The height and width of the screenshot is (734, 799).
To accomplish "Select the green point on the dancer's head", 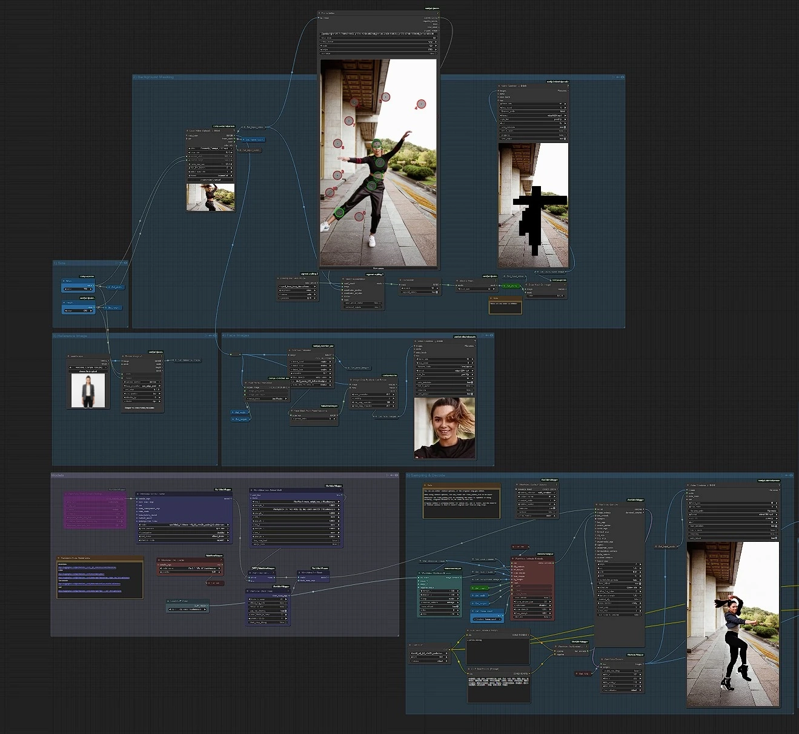I will point(377,144).
